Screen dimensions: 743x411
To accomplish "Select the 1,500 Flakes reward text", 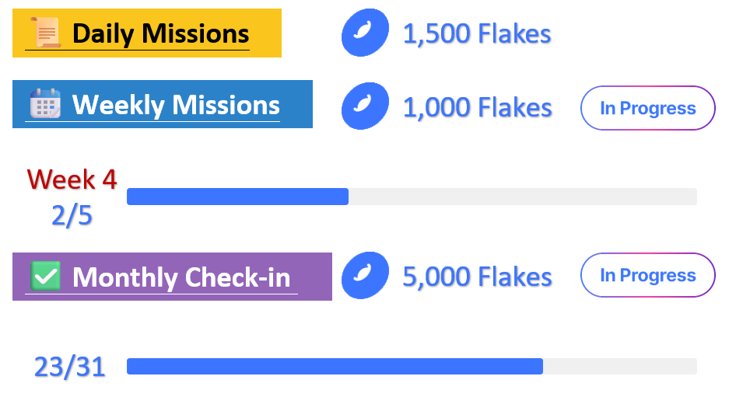I will coord(477,34).
